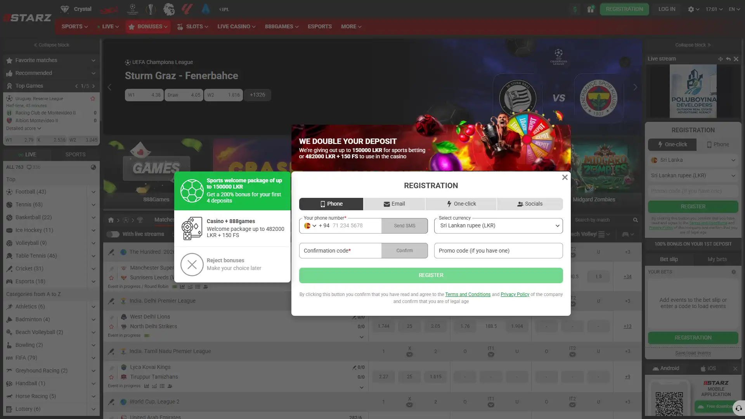Click the Live stream pop-out arrows icon
The width and height of the screenshot is (745, 419).
[x=721, y=59]
